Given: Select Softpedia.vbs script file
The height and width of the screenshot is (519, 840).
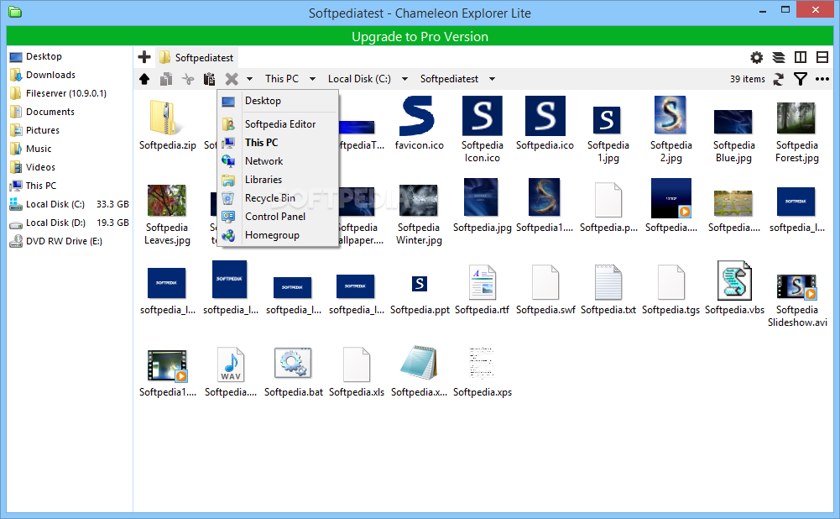Looking at the screenshot, I should [734, 287].
